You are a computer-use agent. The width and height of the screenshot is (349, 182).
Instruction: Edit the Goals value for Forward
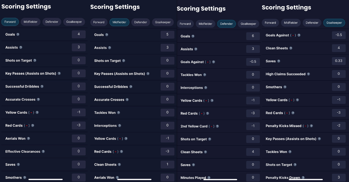[x=79, y=34]
